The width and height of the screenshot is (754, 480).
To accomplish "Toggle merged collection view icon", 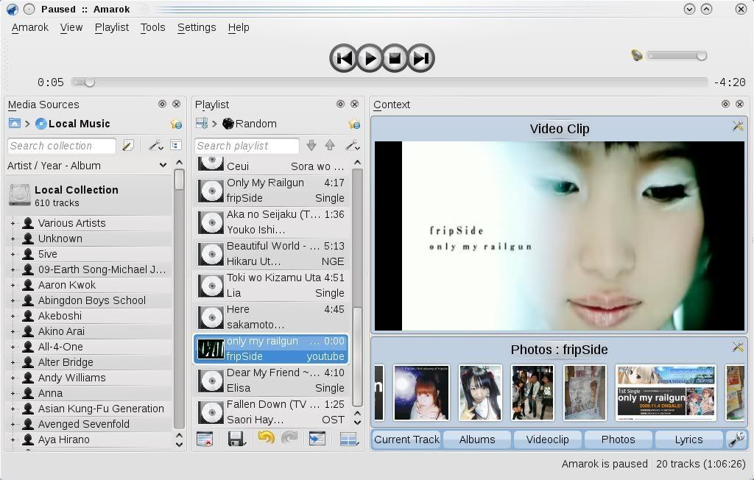I will (x=176, y=145).
